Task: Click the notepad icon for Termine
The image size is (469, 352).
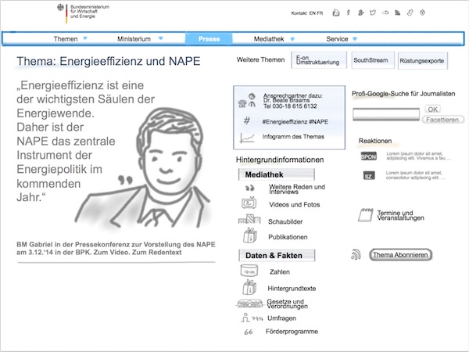Action: click(x=366, y=214)
